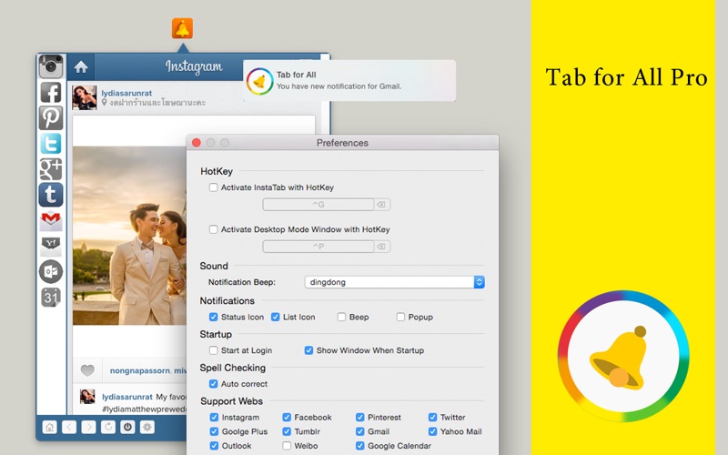
Task: Check Start at Login
Action: [x=214, y=350]
